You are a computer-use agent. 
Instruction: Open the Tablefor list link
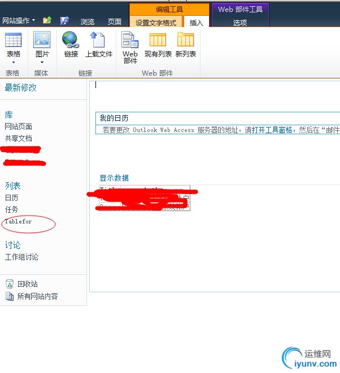pyautogui.click(x=18, y=221)
